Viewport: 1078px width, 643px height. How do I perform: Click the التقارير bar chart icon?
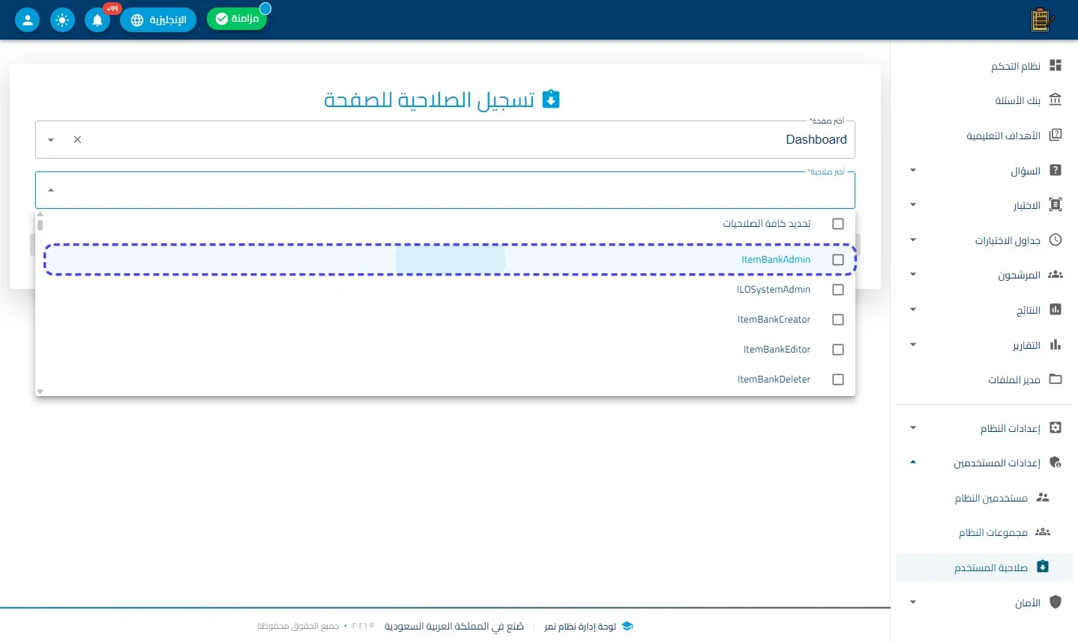coord(1056,345)
